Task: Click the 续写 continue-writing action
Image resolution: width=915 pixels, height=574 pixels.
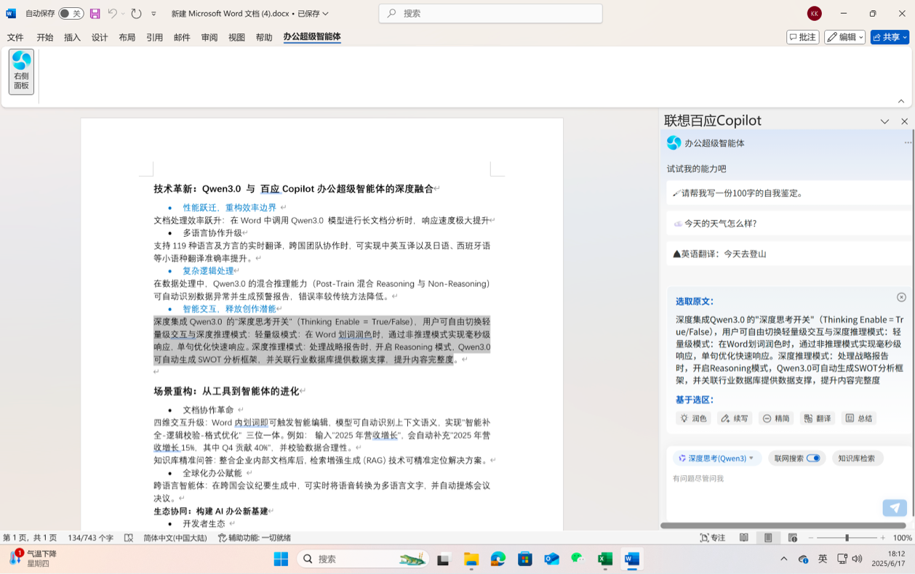Action: click(734, 419)
